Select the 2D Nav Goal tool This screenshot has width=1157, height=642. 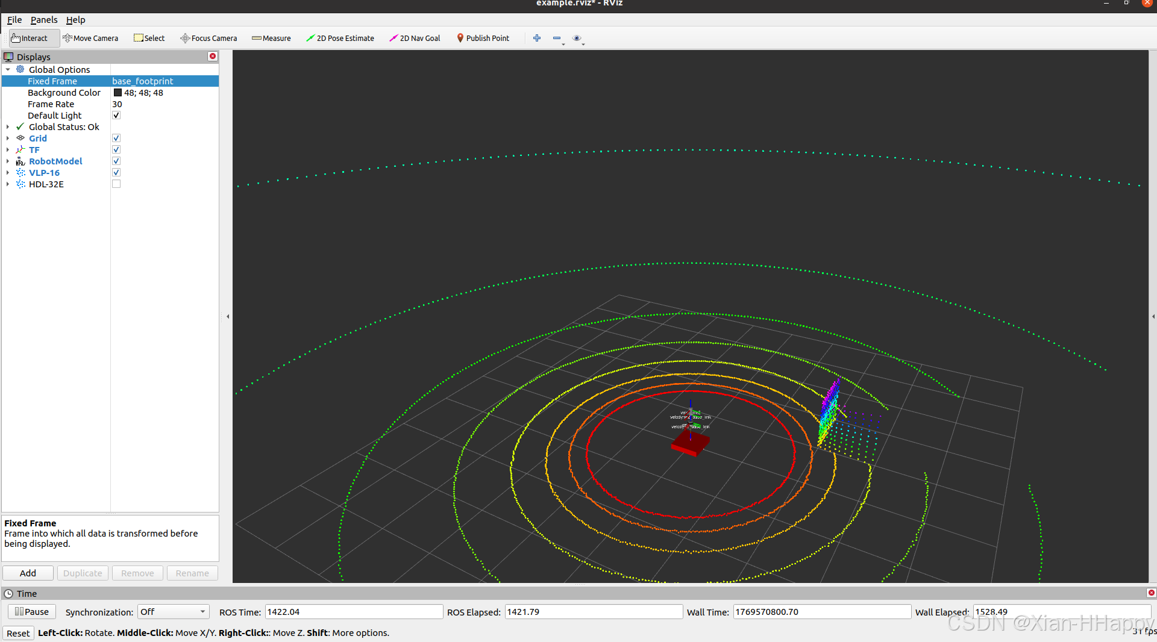(415, 38)
